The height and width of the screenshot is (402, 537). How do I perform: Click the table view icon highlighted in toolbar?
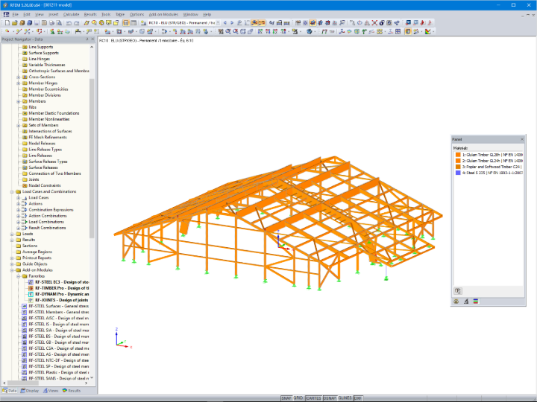coord(126,23)
